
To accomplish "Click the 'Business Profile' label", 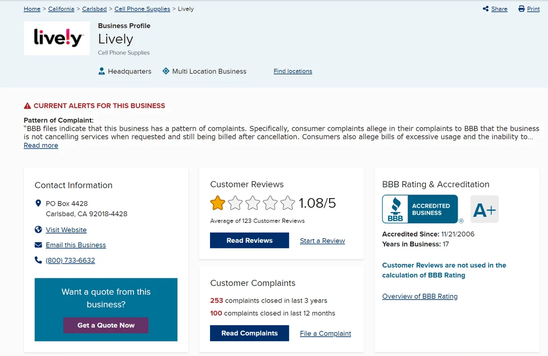I will click(124, 25).
